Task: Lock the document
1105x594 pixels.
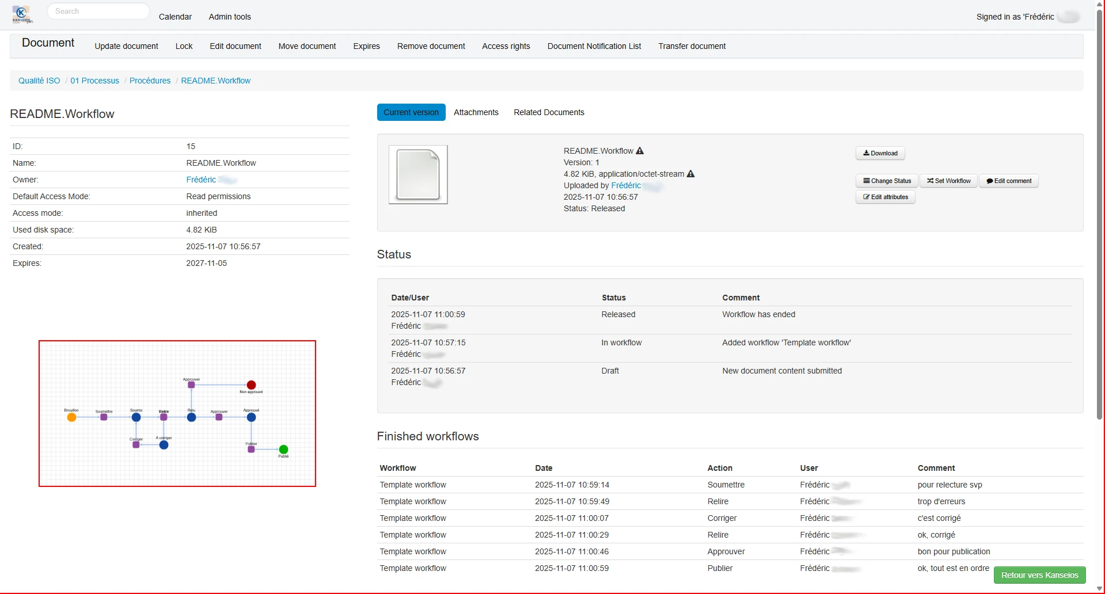Action: [184, 46]
